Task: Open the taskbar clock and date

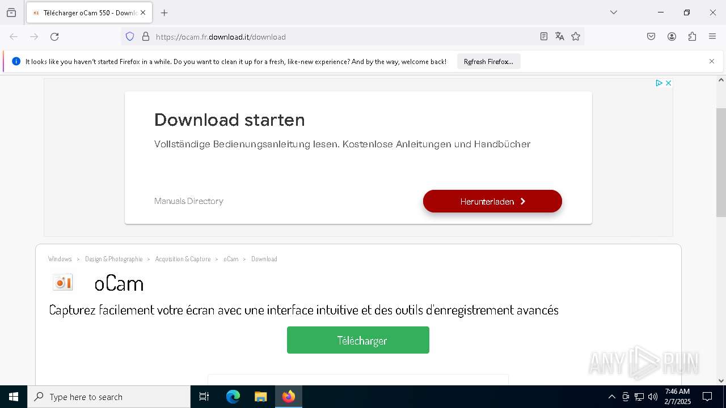Action: coord(677,397)
